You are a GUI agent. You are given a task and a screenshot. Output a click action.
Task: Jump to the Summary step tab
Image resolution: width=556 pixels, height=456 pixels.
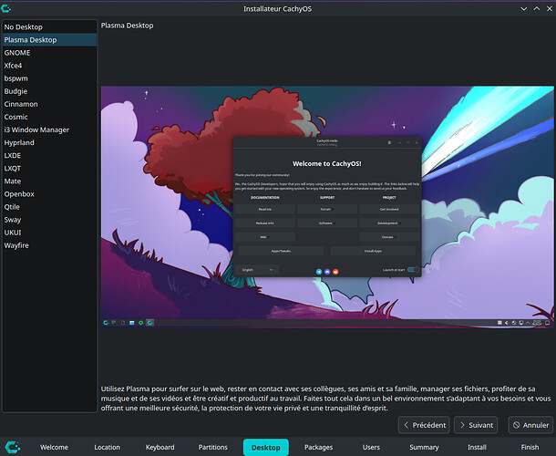pos(424,448)
